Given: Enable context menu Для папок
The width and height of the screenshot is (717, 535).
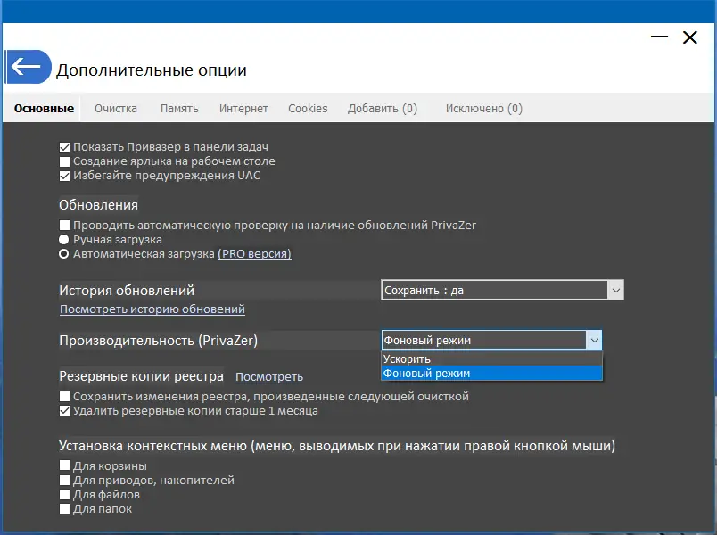Looking at the screenshot, I should coord(64,508).
